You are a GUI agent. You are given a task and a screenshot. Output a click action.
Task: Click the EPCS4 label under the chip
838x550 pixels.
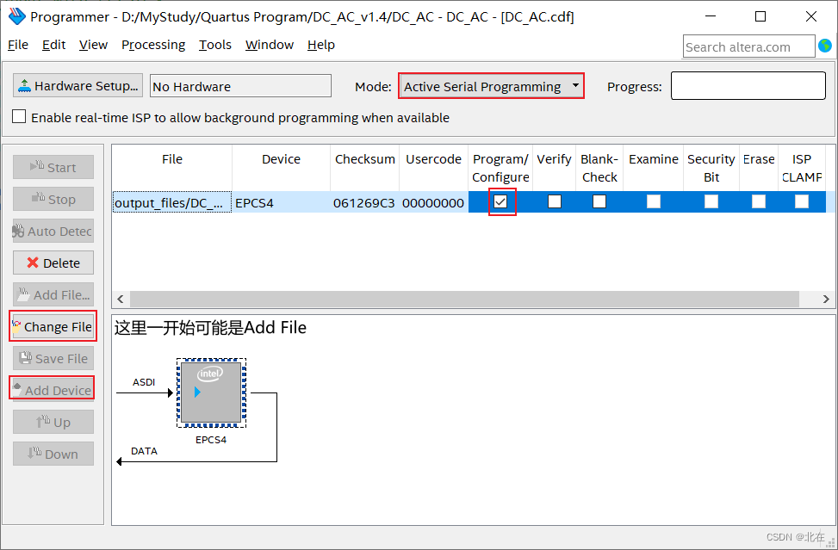[211, 440]
